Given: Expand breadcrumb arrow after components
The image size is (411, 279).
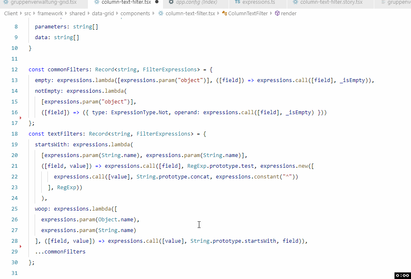Looking at the screenshot, I should [x=154, y=13].
